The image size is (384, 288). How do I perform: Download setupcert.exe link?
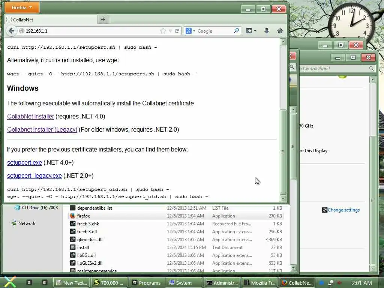pyautogui.click(x=24, y=162)
